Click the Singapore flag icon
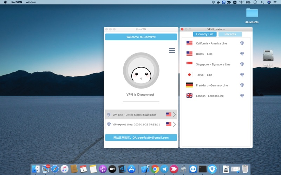 189,63
